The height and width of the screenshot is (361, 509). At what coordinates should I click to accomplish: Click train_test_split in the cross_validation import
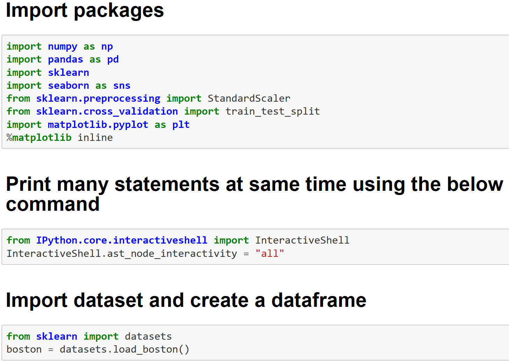pos(272,111)
